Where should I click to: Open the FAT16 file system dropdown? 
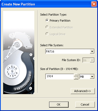click(x=92, y=51)
